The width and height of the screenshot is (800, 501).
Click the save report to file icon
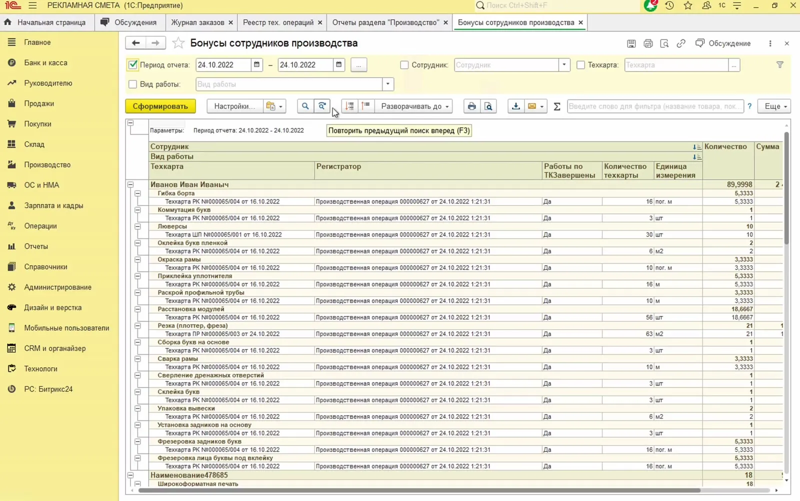coord(515,106)
